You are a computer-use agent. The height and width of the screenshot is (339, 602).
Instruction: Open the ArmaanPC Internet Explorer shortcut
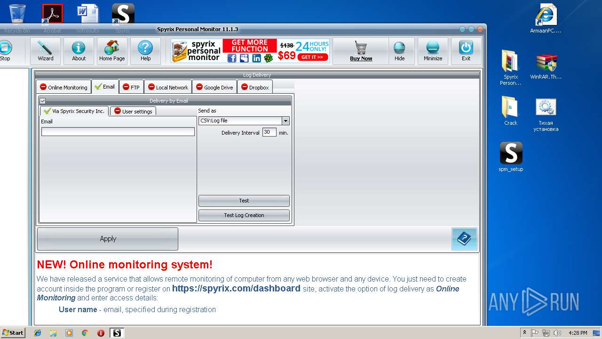546,19
